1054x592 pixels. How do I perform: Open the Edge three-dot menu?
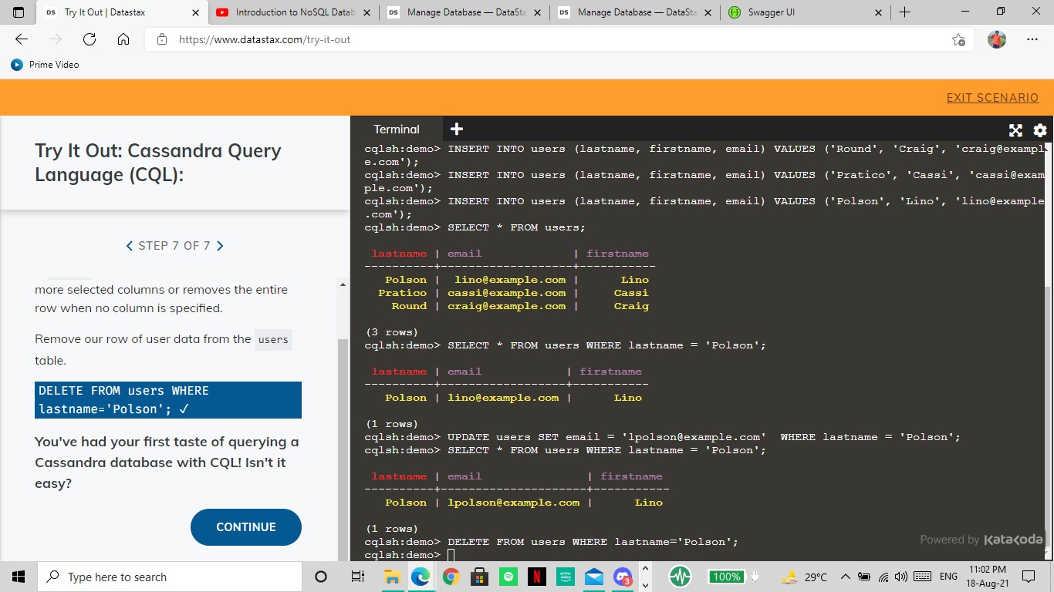(x=1032, y=40)
